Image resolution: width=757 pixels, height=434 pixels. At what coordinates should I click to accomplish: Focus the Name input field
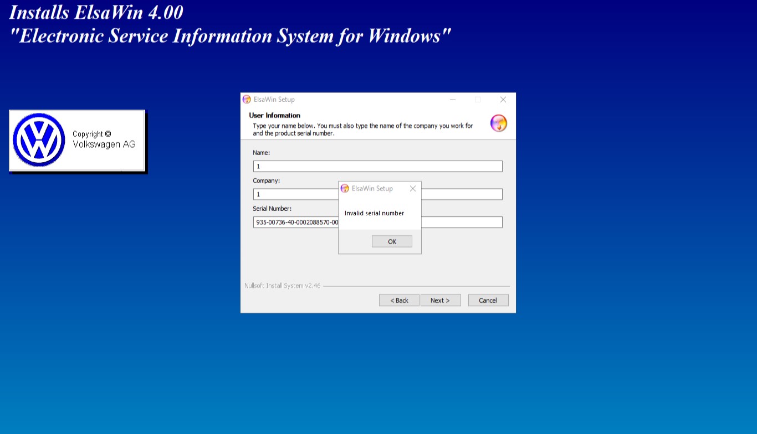pos(377,166)
